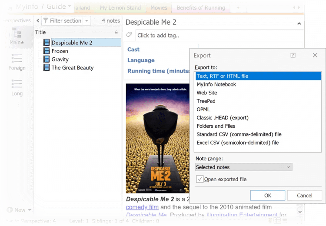
Task: Switch to the Long perspective
Action: (x=17, y=84)
